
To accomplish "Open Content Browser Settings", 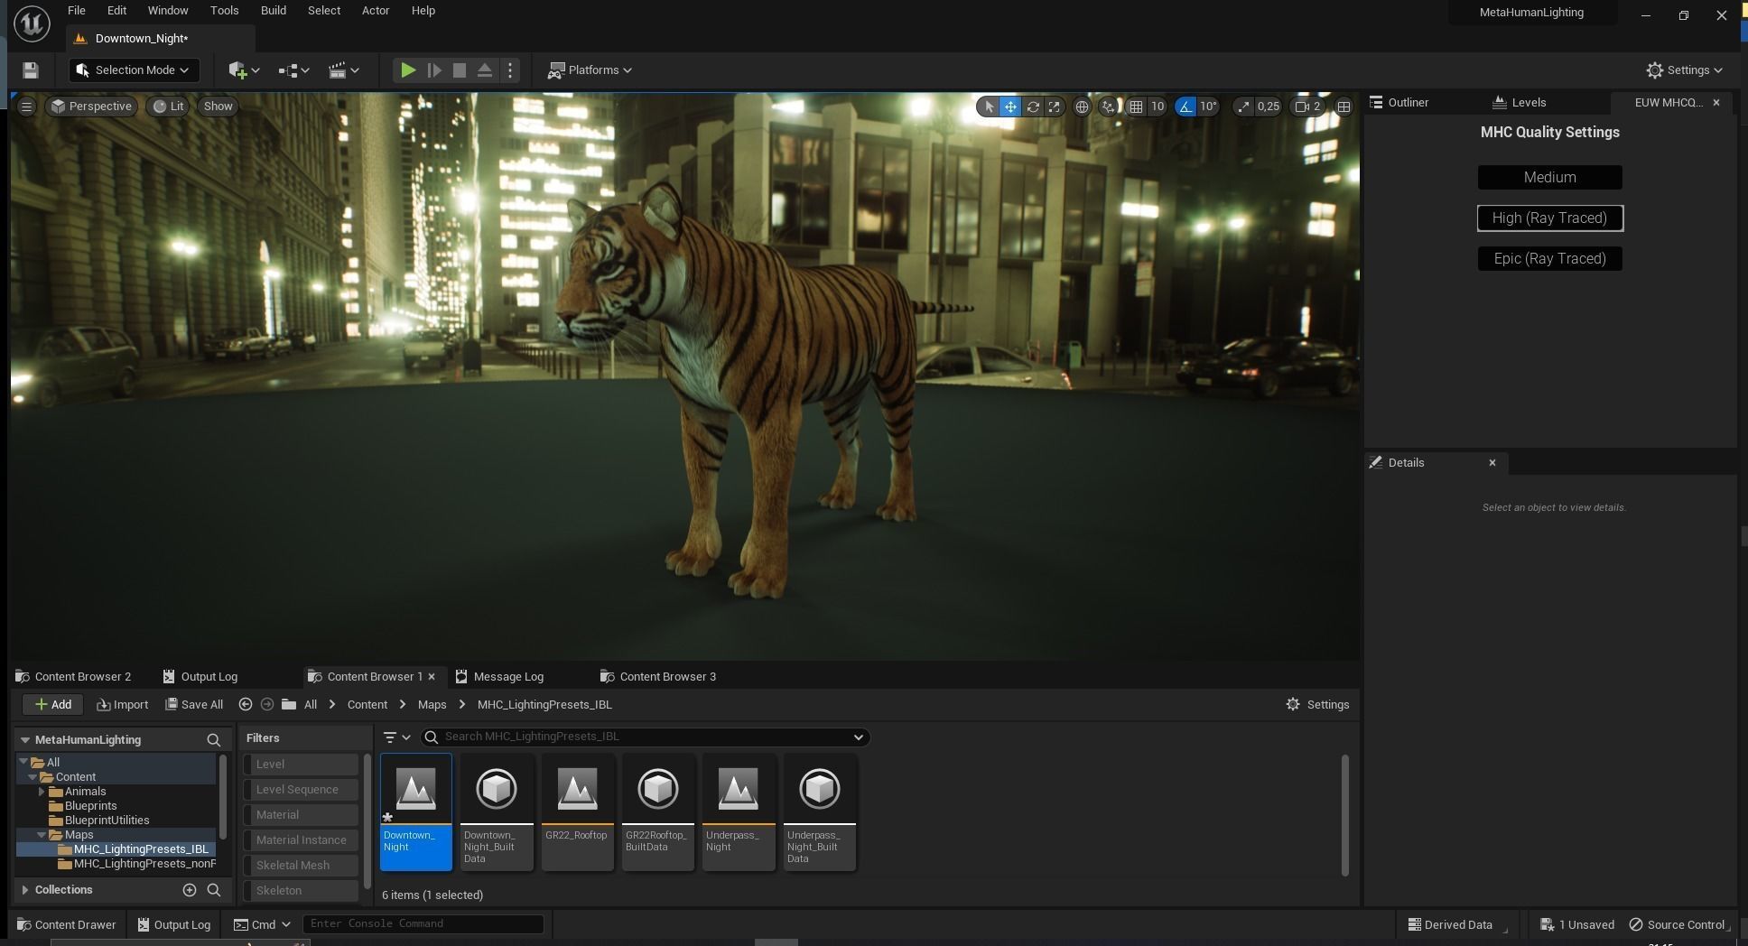I will [1317, 705].
